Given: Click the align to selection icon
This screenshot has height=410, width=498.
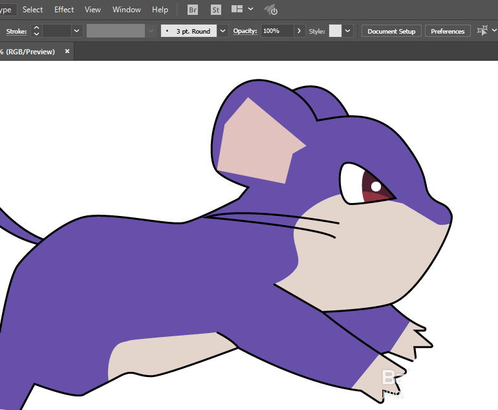Looking at the screenshot, I should [x=482, y=31].
